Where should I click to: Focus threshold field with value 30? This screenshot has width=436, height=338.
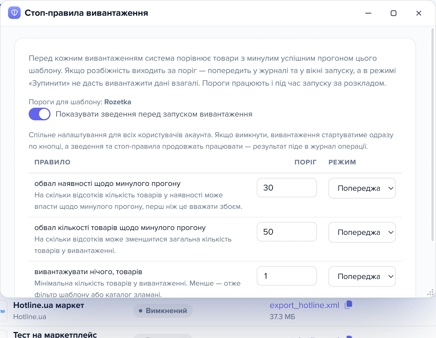tap(287, 188)
